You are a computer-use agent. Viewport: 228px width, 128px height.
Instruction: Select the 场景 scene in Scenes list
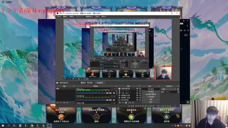pyautogui.click(x=66, y=88)
